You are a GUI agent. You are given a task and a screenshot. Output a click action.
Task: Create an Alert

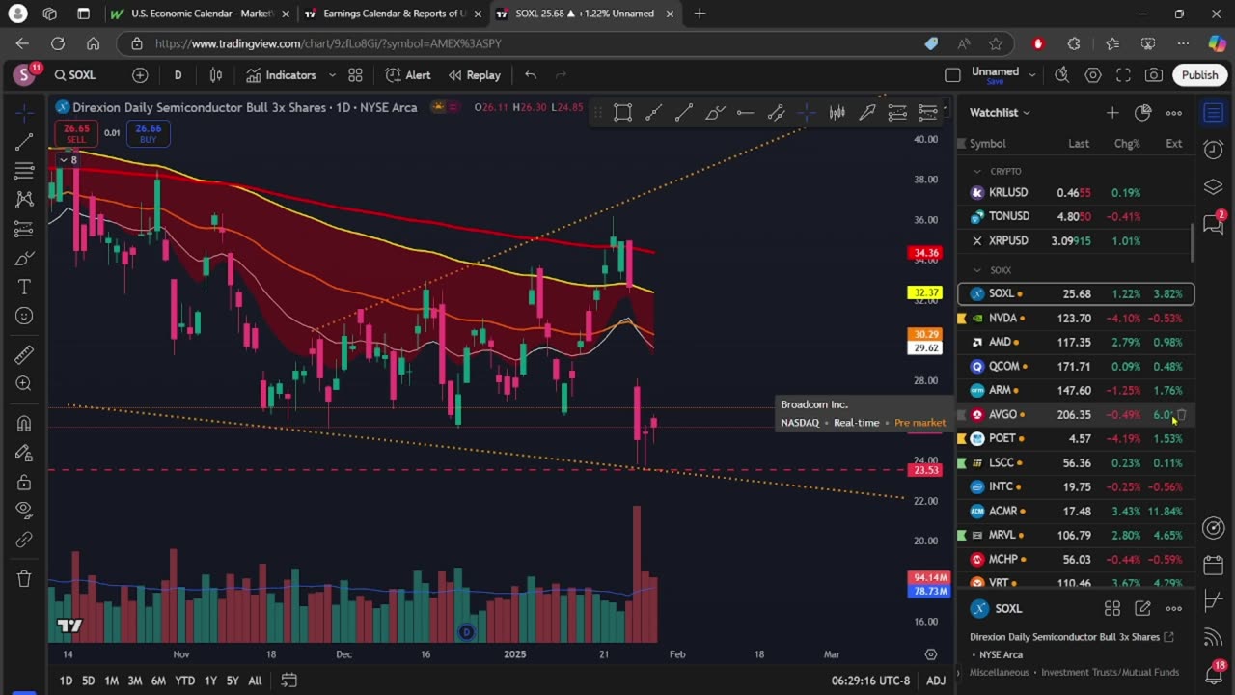408,75
